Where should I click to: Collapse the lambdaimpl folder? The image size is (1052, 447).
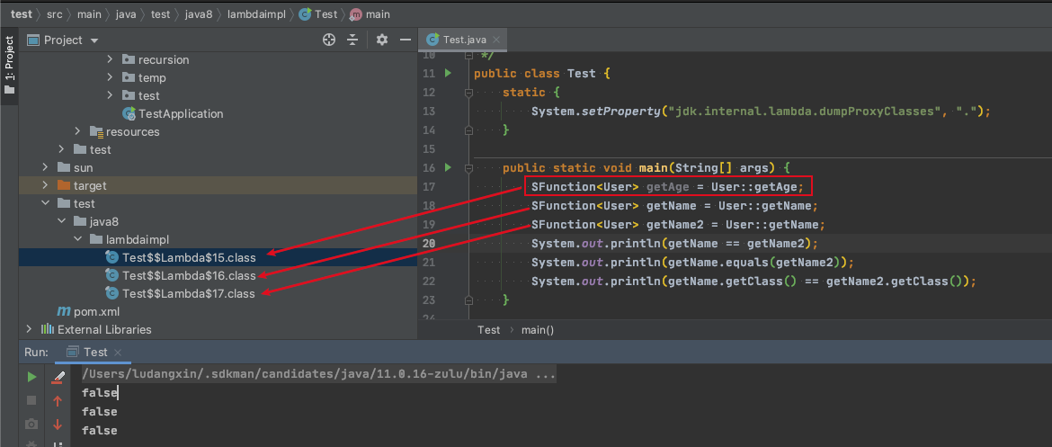coord(77,239)
